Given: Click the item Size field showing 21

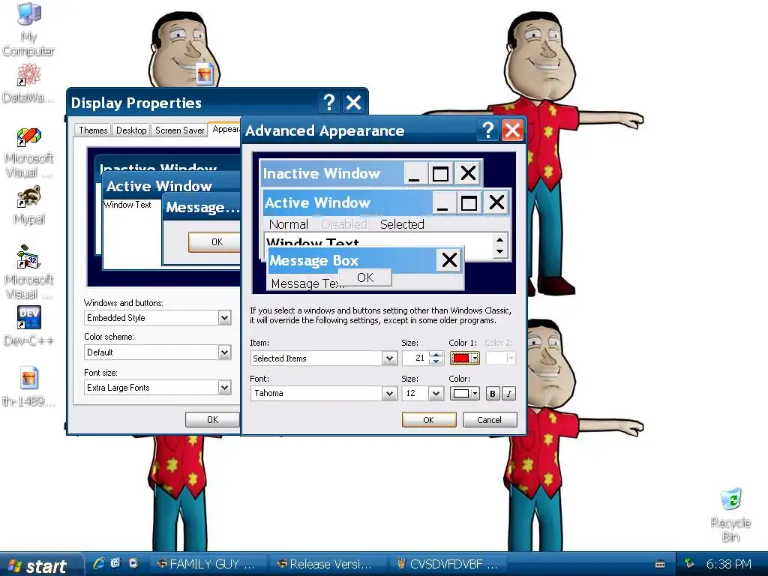Looking at the screenshot, I should point(415,358).
